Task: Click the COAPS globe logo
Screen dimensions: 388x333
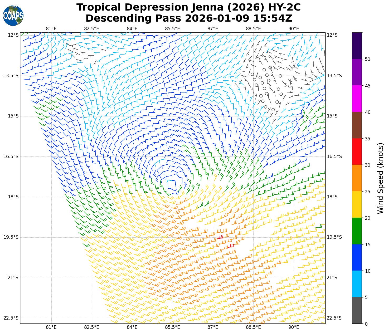Action: point(13,16)
